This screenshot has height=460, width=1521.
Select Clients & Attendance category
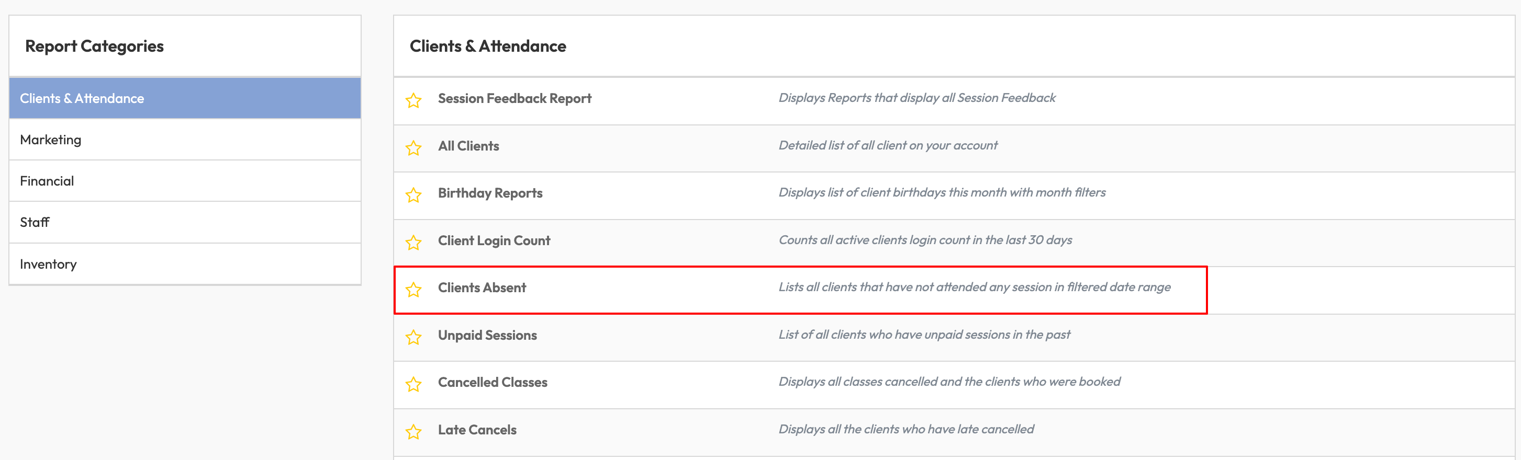[185, 98]
